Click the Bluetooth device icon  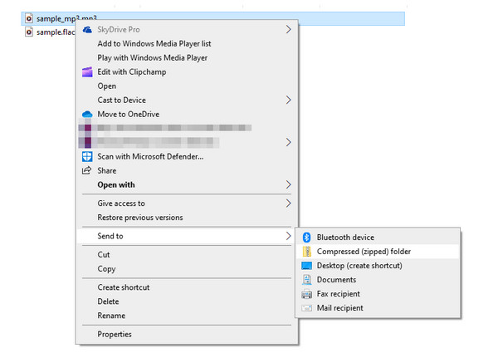point(306,238)
